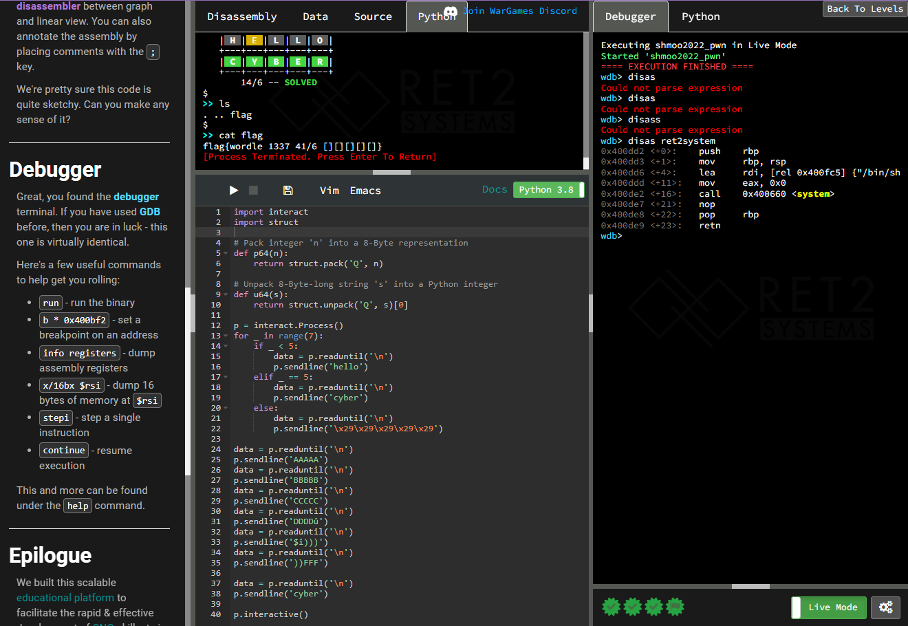This screenshot has height=626, width=908.
Task: Click the wdb> prompt at the debugger bottom
Action: pos(611,236)
